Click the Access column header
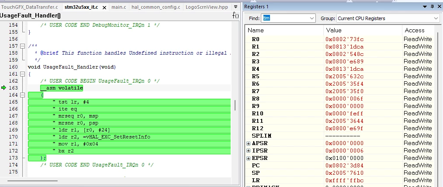Screen dimensions: 443x187 click(x=419, y=30)
